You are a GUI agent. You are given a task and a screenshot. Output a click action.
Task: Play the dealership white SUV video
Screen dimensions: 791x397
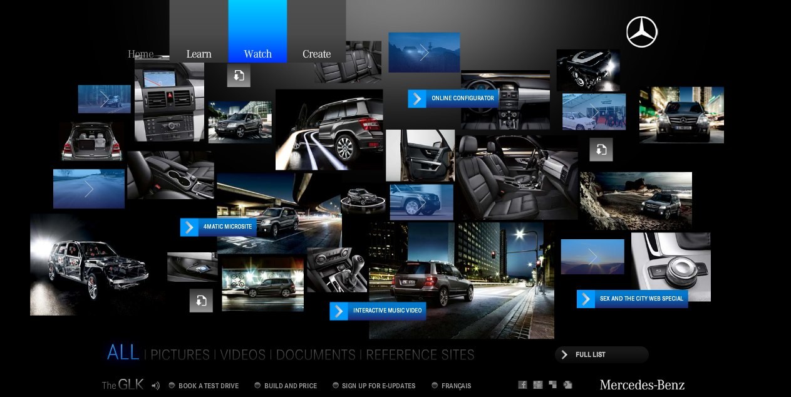(x=594, y=112)
